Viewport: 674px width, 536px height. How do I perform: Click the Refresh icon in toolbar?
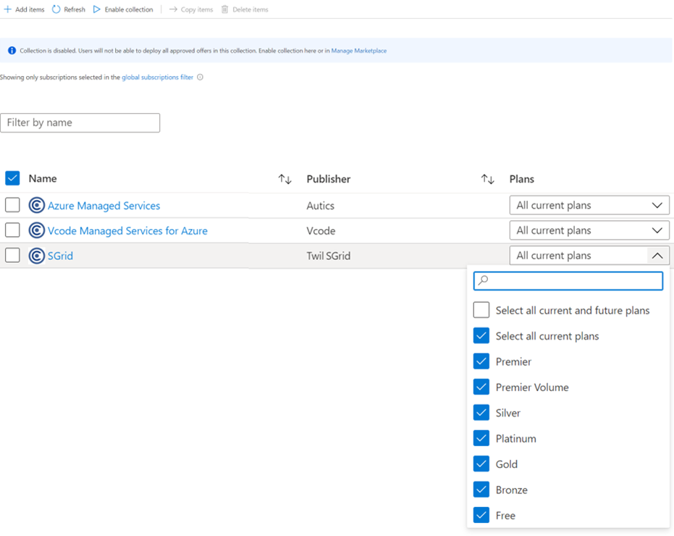pyautogui.click(x=56, y=9)
